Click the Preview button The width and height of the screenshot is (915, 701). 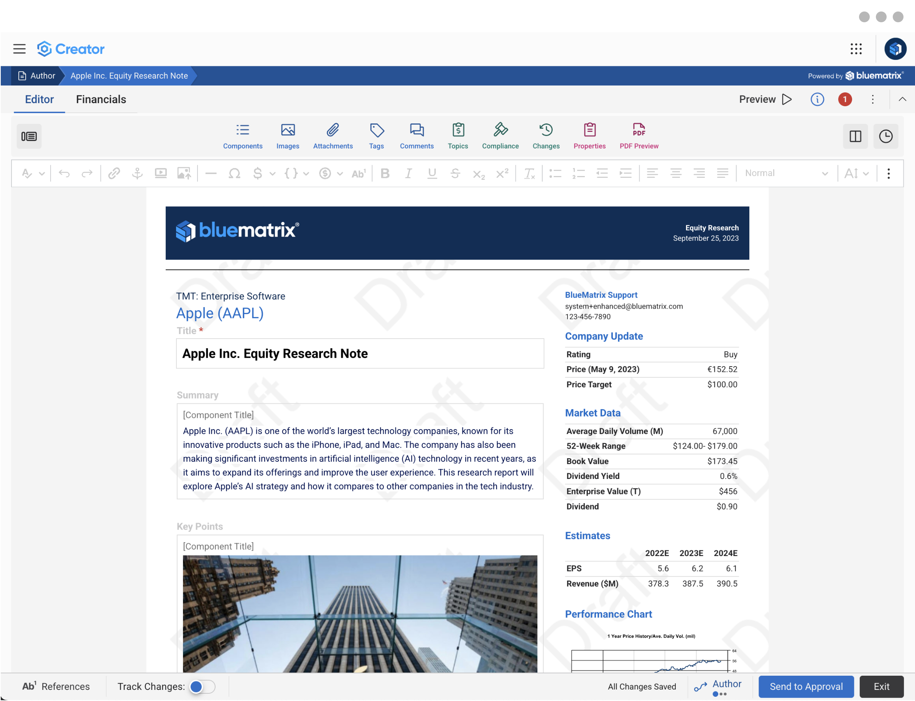tap(765, 99)
